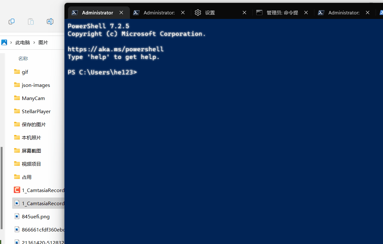The height and width of the screenshot is (244, 383).
Task: Open the partially visible rightmost terminal tab
Action: (381, 13)
